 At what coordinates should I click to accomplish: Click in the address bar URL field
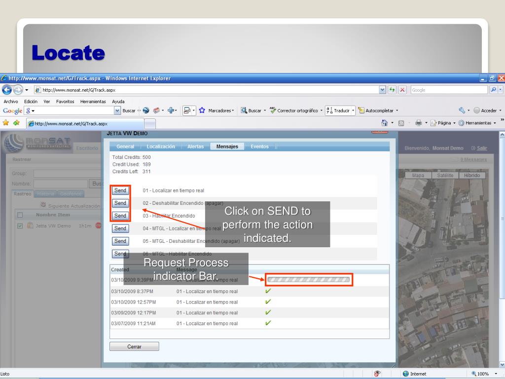(206, 90)
